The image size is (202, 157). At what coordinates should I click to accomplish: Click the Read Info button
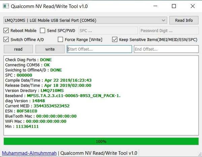pyautogui.click(x=184, y=20)
